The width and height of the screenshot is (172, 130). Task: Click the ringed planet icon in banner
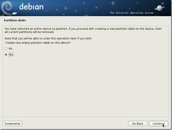click(x=160, y=8)
